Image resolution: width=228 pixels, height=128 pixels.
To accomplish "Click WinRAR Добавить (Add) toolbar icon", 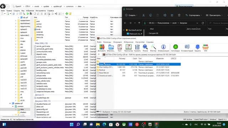I will (x=102, y=48).
